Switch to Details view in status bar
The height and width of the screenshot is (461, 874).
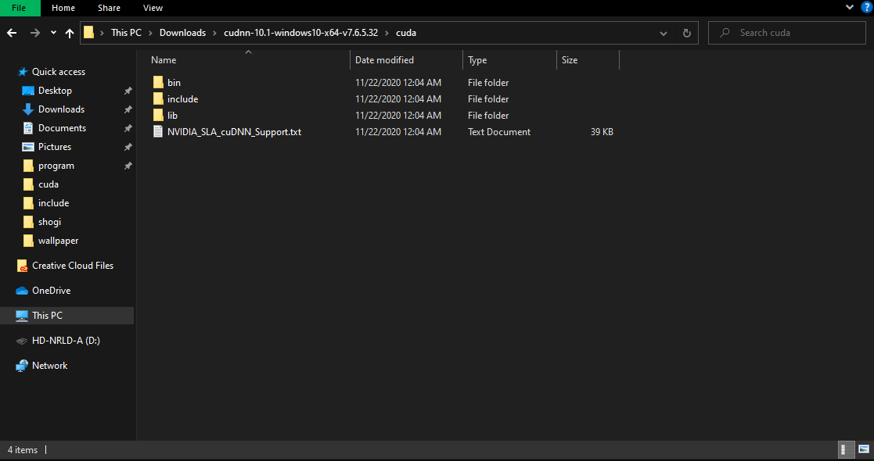pos(844,449)
